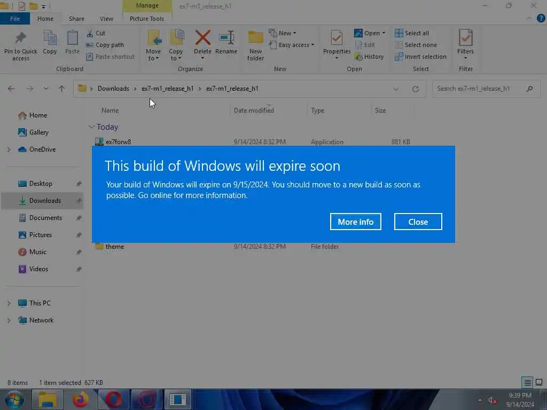
Task: Click Invert selection in ribbon
Action: (x=420, y=57)
